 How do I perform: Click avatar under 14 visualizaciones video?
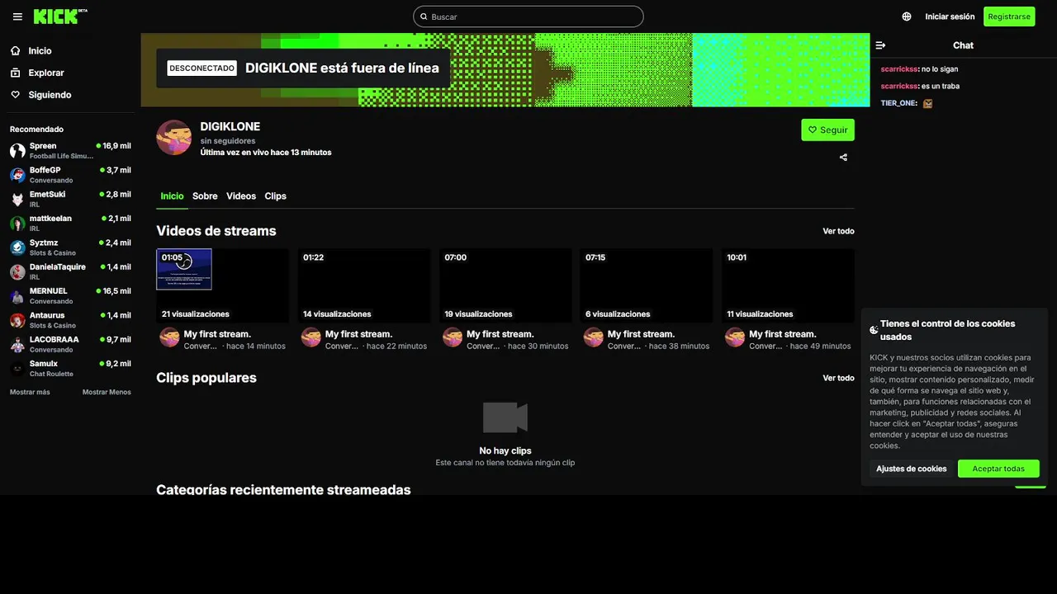click(310, 337)
